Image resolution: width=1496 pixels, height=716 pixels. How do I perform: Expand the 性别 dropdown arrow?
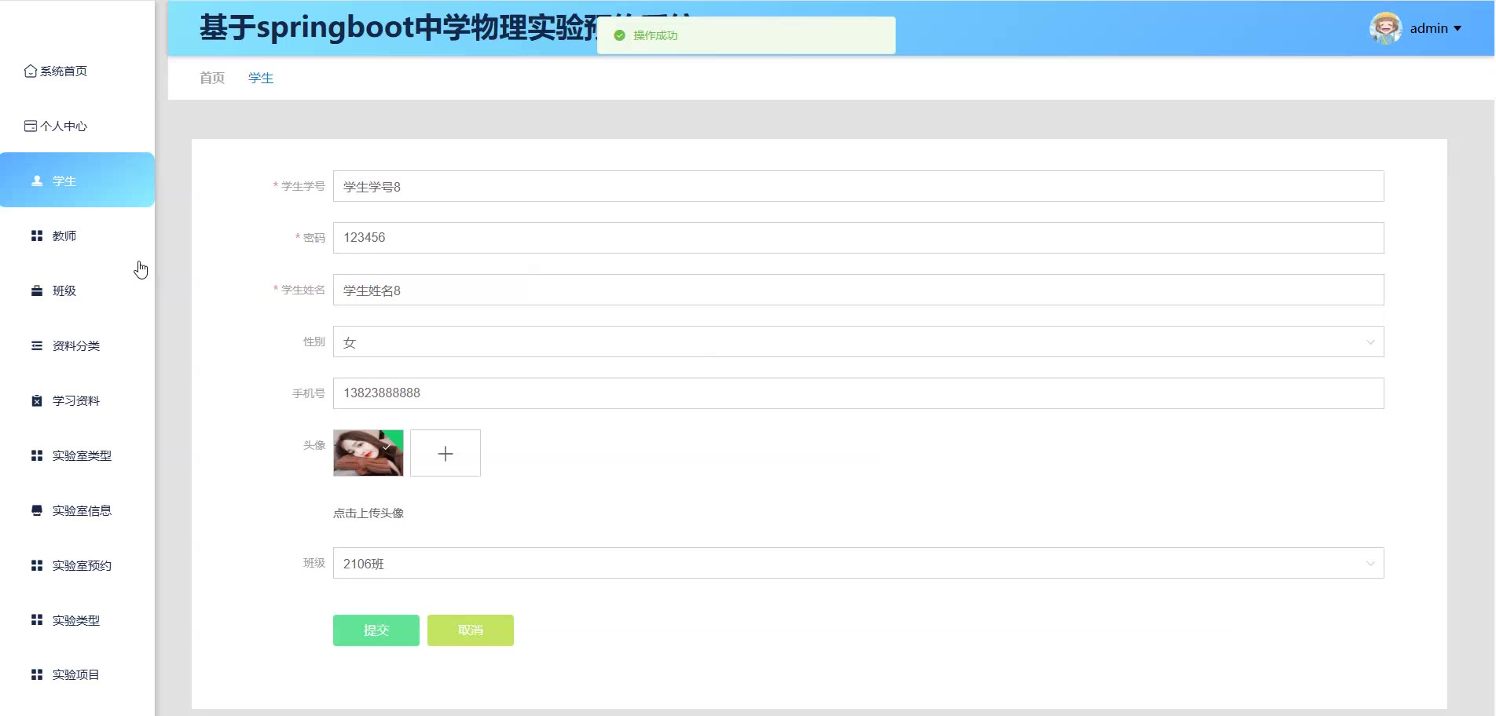click(1370, 342)
